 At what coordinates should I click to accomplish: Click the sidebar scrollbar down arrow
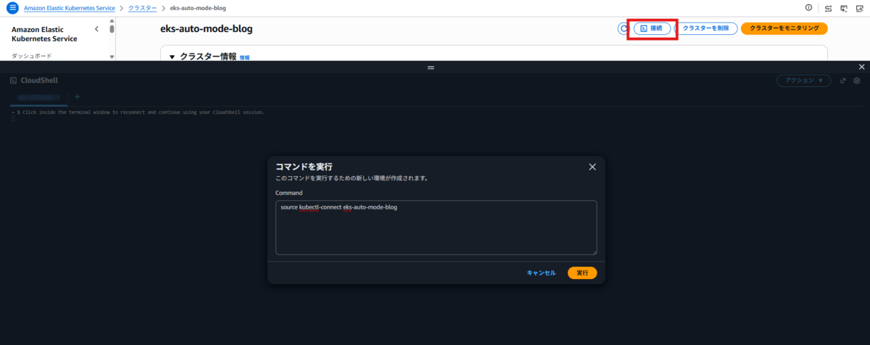(x=112, y=57)
